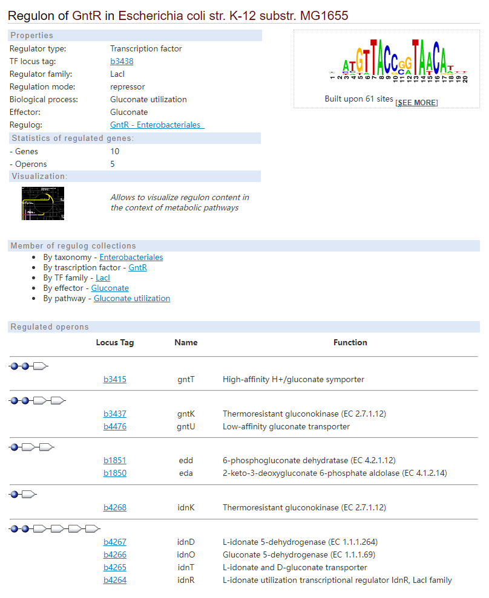Click the idnD-idnR operon diagram icon

tap(54, 528)
